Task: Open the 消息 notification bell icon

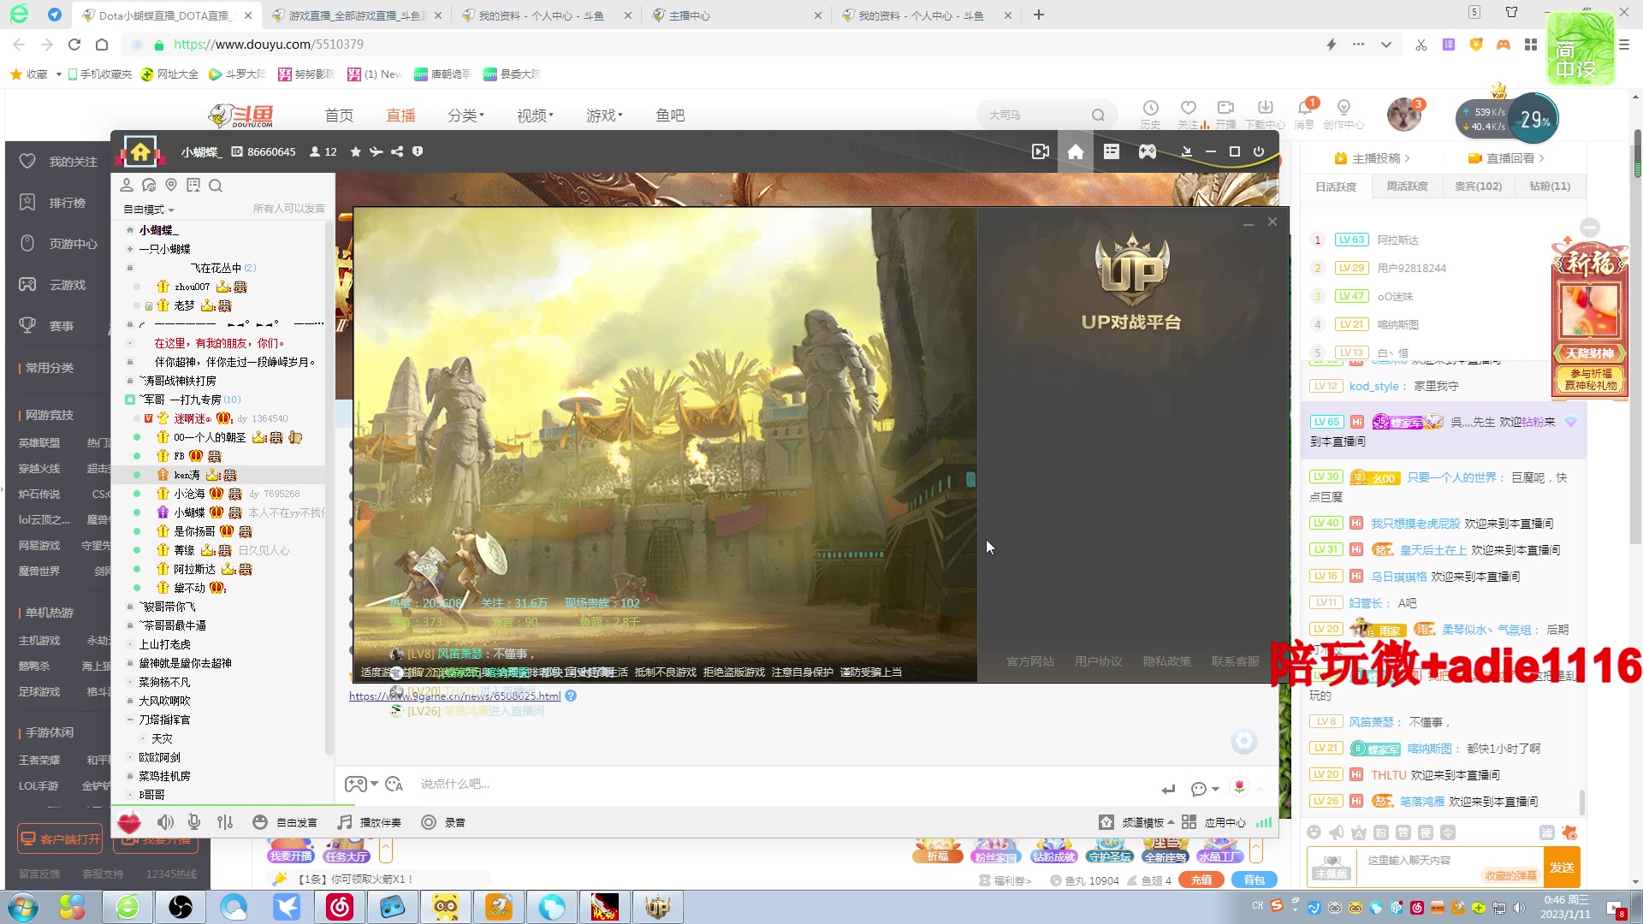Action: coord(1305,108)
